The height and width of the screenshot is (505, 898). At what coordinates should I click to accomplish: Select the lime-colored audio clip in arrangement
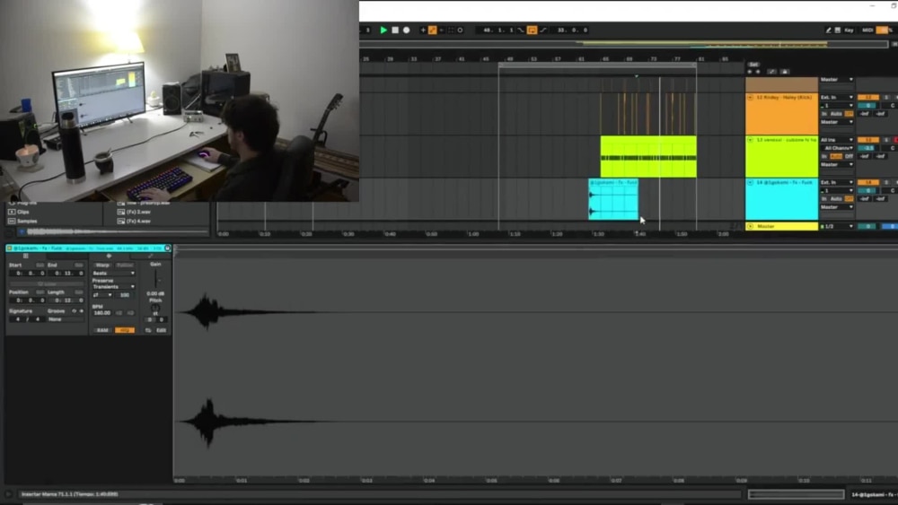tap(648, 157)
